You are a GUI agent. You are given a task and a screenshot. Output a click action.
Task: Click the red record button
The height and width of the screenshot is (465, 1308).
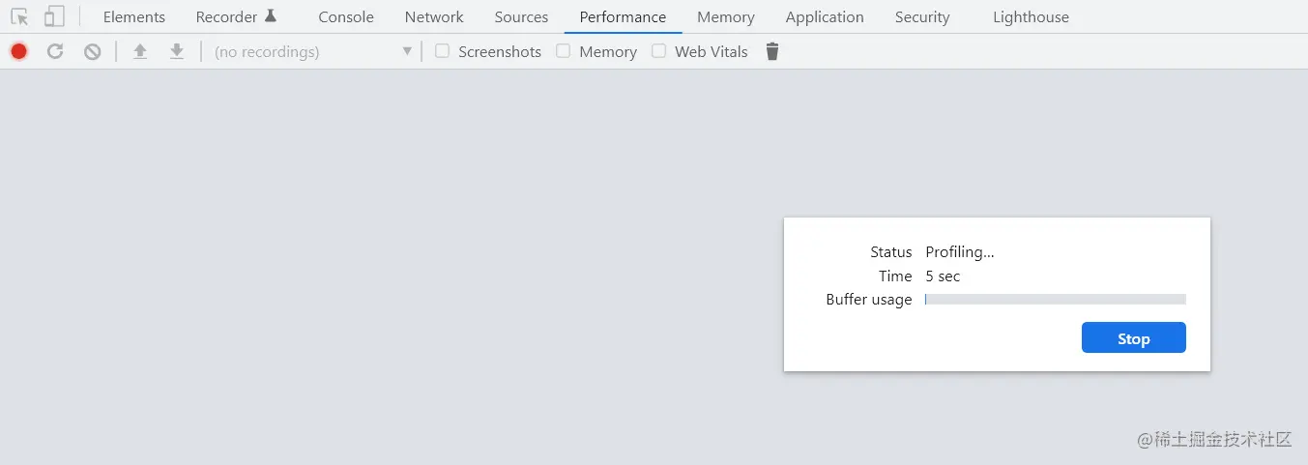(x=18, y=51)
